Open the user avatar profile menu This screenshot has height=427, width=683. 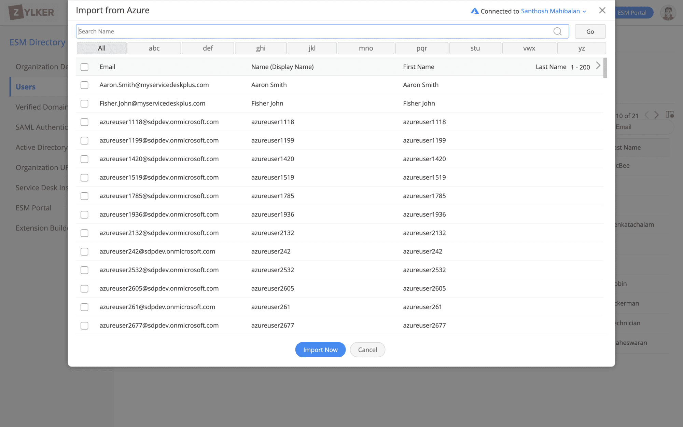(x=668, y=13)
